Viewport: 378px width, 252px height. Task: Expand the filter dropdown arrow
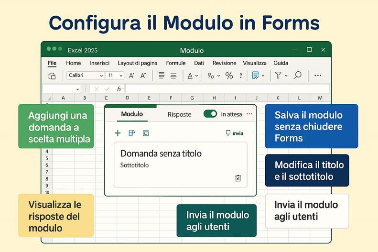(286, 76)
